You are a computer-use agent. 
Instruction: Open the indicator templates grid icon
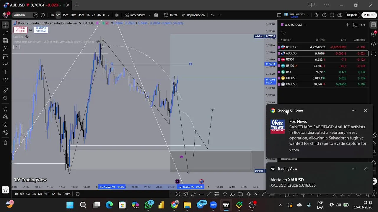(x=156, y=15)
